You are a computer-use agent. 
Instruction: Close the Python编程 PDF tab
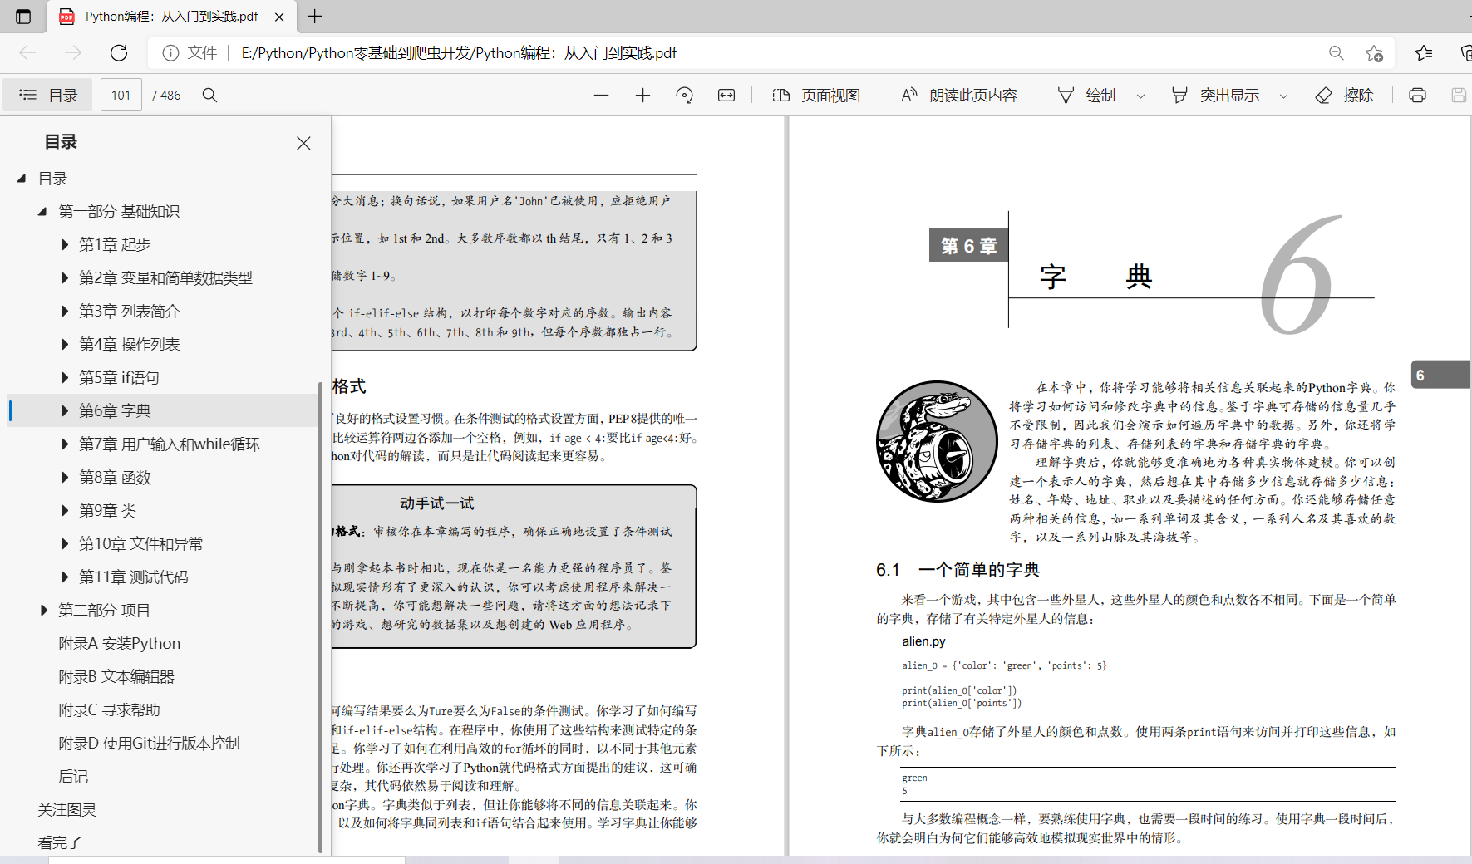click(279, 17)
